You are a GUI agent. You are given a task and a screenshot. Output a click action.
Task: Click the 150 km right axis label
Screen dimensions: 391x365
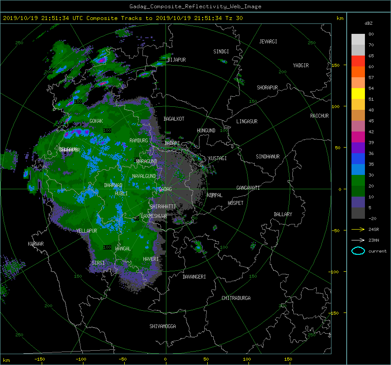click(336, 65)
